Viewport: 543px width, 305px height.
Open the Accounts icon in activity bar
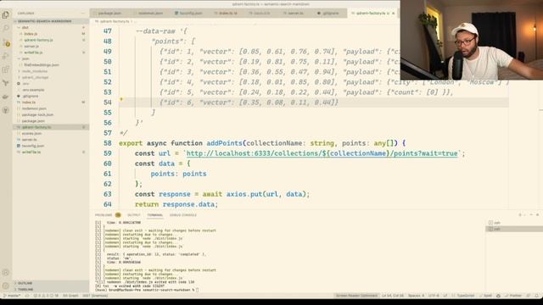pos(6,273)
